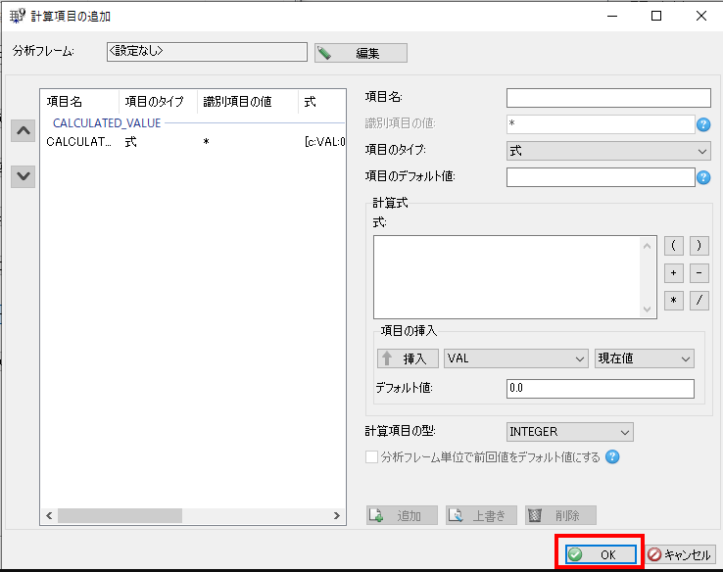Screen dimensions: 723x572
Task: Open the VAL item dropdown
Action: [x=516, y=358]
